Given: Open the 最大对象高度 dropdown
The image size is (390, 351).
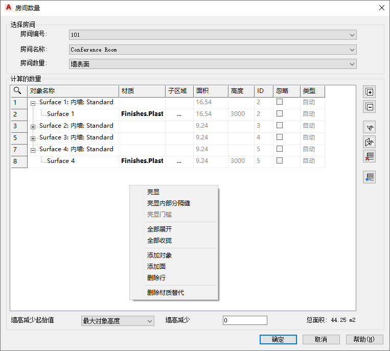Looking at the screenshot, I should (x=118, y=321).
